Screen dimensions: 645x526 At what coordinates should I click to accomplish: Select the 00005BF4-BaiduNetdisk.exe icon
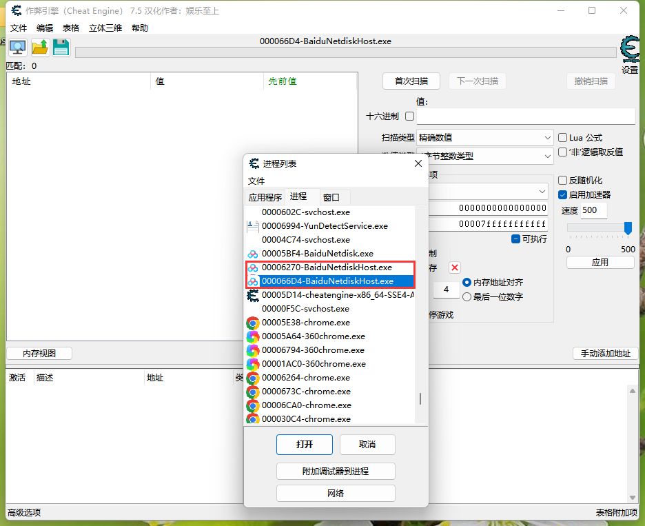coord(253,254)
